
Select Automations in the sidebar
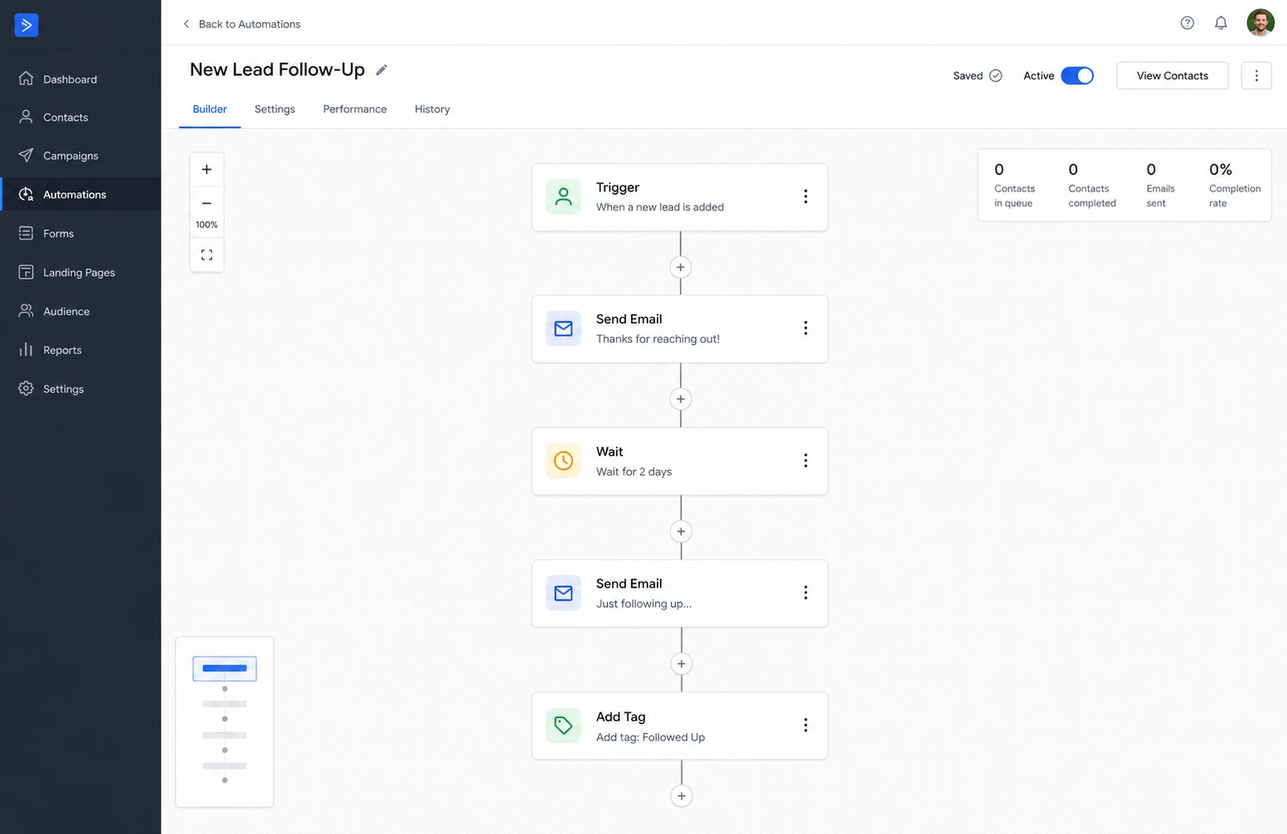pyautogui.click(x=80, y=194)
